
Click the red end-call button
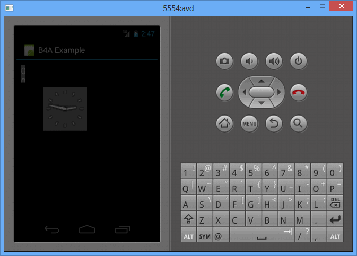coord(299,92)
